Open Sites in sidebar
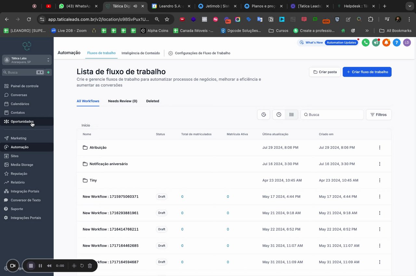Image resolution: width=416 pixels, height=276 pixels. pyautogui.click(x=27, y=156)
